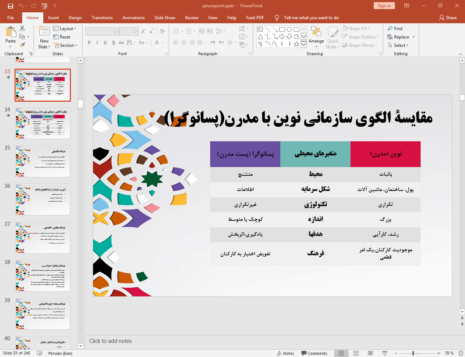Viewport: 465px width, 357px height.
Task: Click the Share button
Action: [x=448, y=17]
